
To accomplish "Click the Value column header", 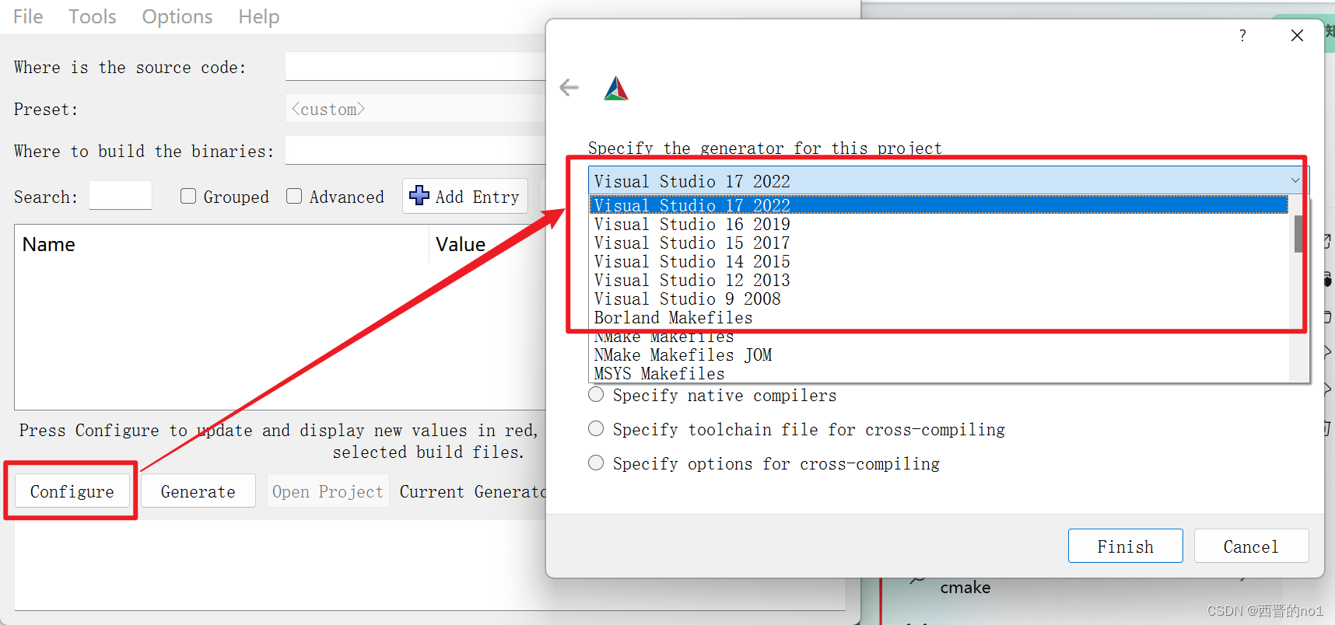I will pyautogui.click(x=488, y=244).
